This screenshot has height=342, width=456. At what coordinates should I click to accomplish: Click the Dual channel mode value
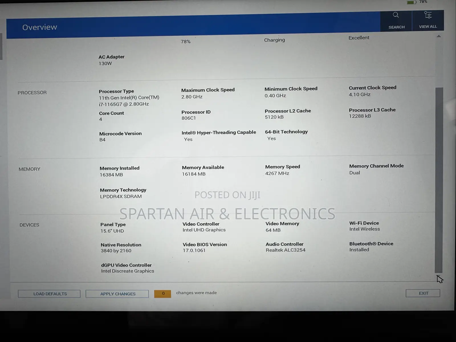(355, 173)
